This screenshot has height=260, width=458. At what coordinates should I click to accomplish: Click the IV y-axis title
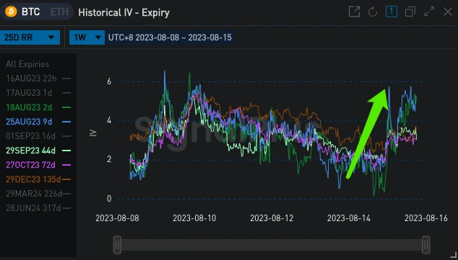(93, 133)
